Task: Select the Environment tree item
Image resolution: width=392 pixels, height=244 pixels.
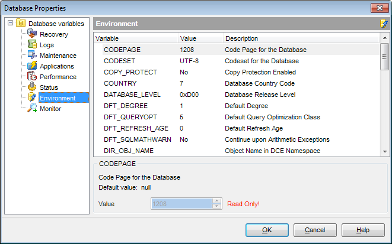Action: (57, 98)
